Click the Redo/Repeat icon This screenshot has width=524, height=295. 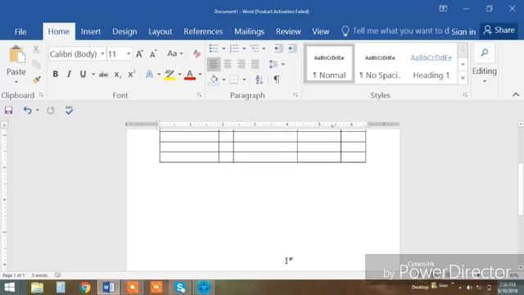51,110
